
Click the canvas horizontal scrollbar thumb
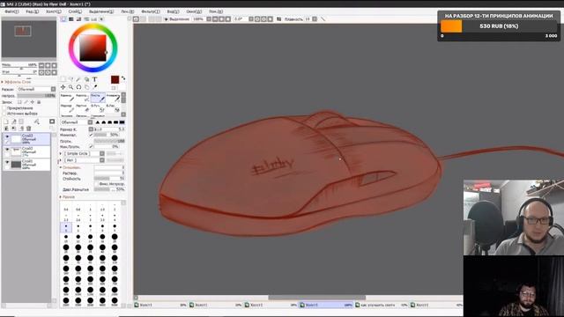point(317,298)
